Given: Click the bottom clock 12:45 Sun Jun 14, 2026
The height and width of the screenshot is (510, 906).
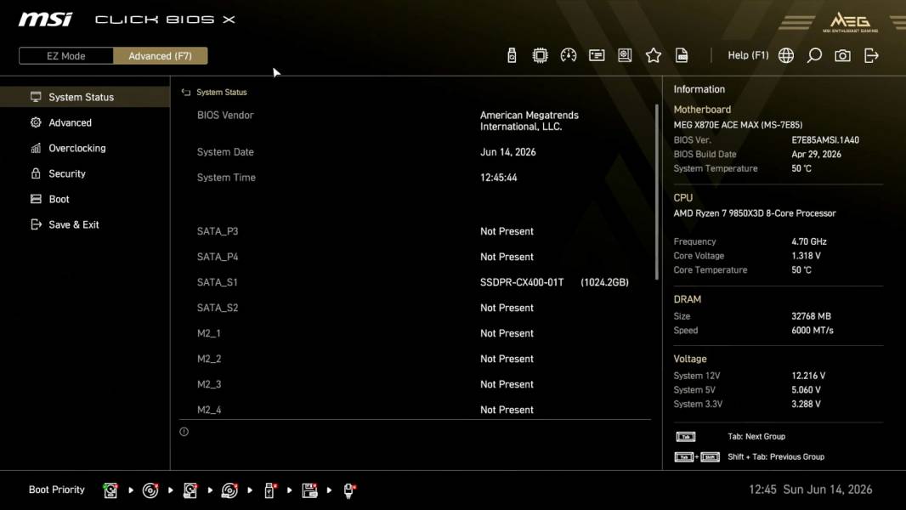Looking at the screenshot, I should pyautogui.click(x=810, y=490).
